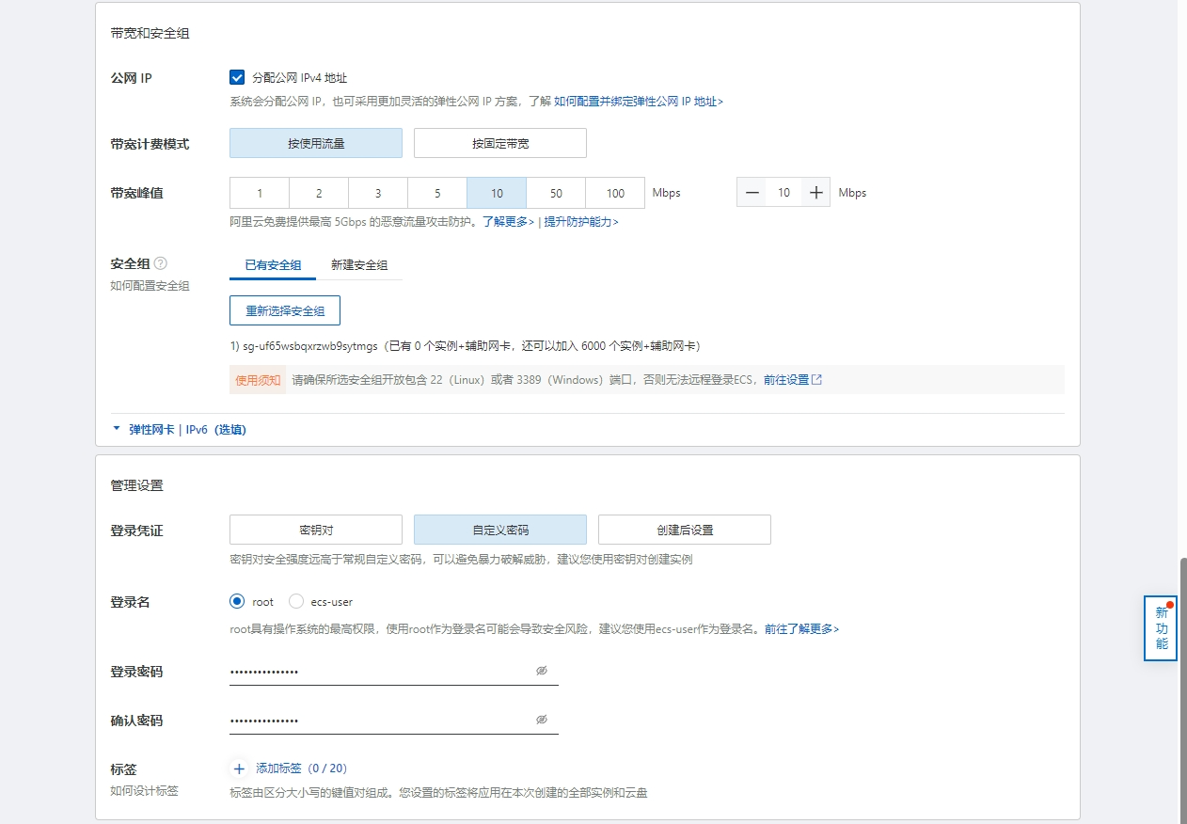Click the external-link icon after 前往设置
Image resolution: width=1187 pixels, height=824 pixels.
pos(817,379)
